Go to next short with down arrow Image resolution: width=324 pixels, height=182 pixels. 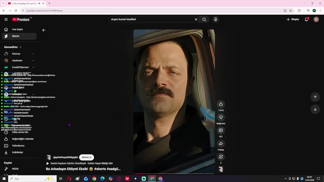[x=315, y=109]
